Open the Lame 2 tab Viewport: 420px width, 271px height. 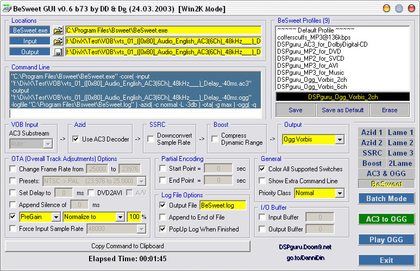point(400,143)
